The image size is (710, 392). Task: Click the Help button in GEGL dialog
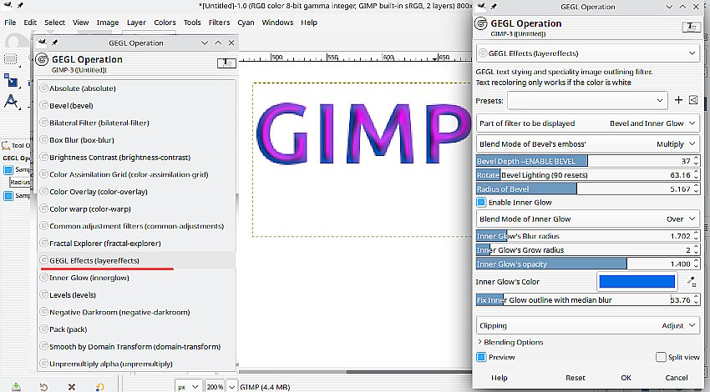pos(500,378)
